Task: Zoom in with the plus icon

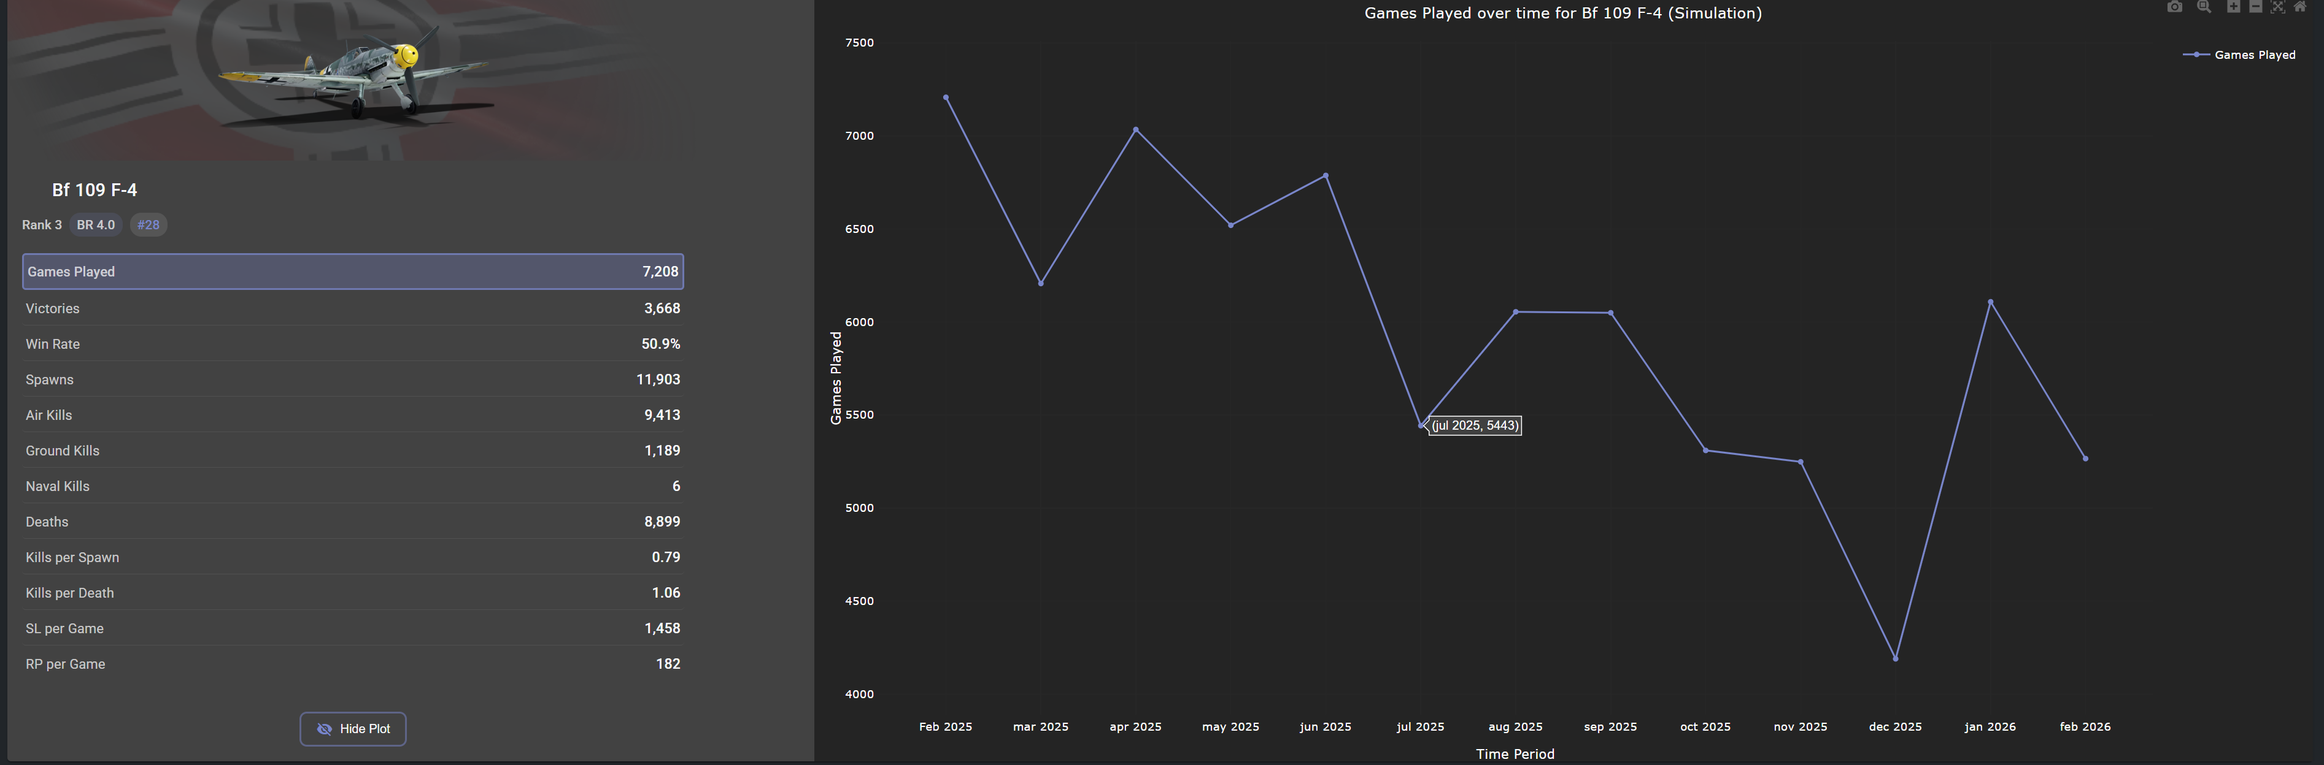Action: (2234, 7)
